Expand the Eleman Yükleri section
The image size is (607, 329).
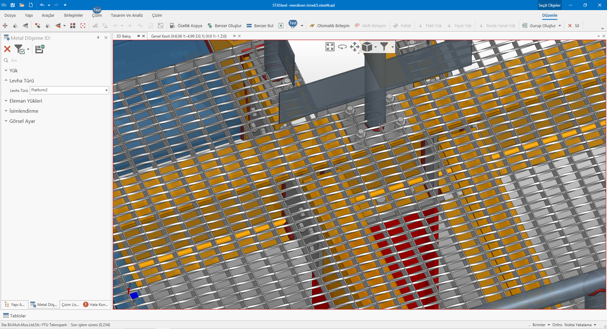[x=26, y=101]
